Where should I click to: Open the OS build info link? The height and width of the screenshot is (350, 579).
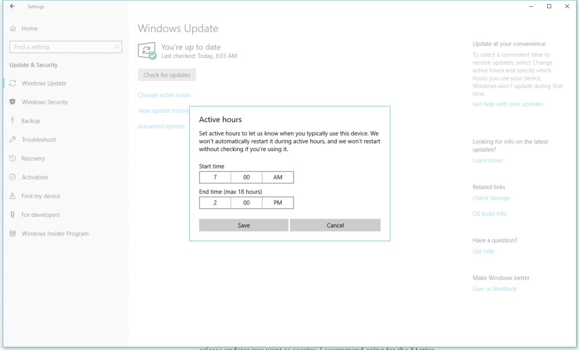(490, 213)
